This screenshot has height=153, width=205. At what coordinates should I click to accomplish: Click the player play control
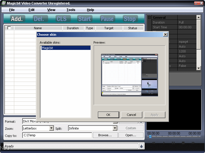click(x=164, y=143)
